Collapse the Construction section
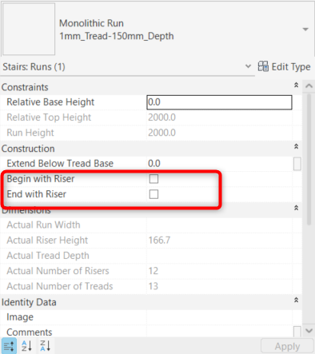This screenshot has width=315, height=354. pos(296,146)
